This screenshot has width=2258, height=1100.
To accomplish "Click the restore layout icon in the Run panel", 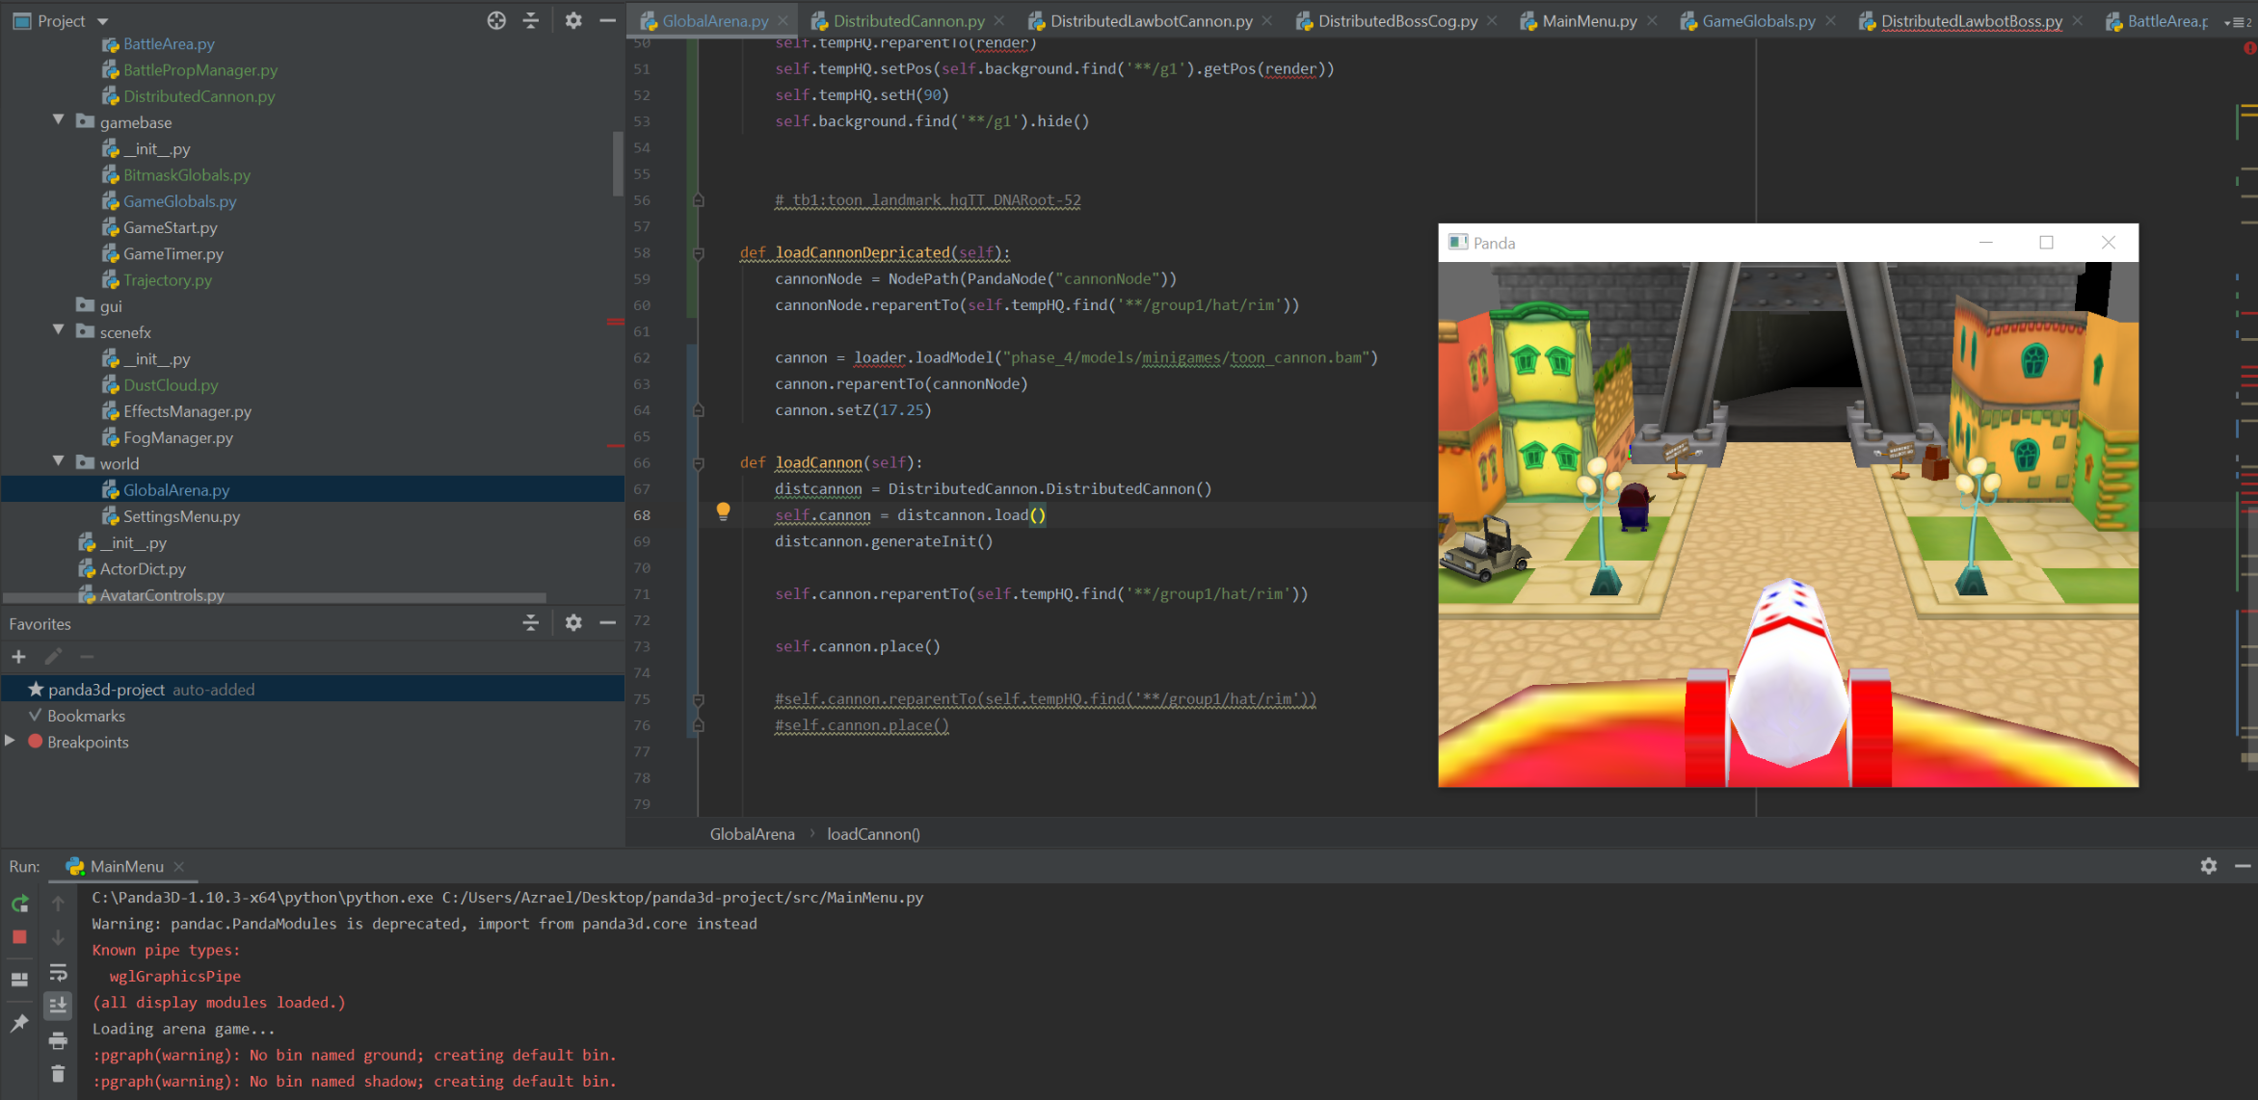I will 19,980.
